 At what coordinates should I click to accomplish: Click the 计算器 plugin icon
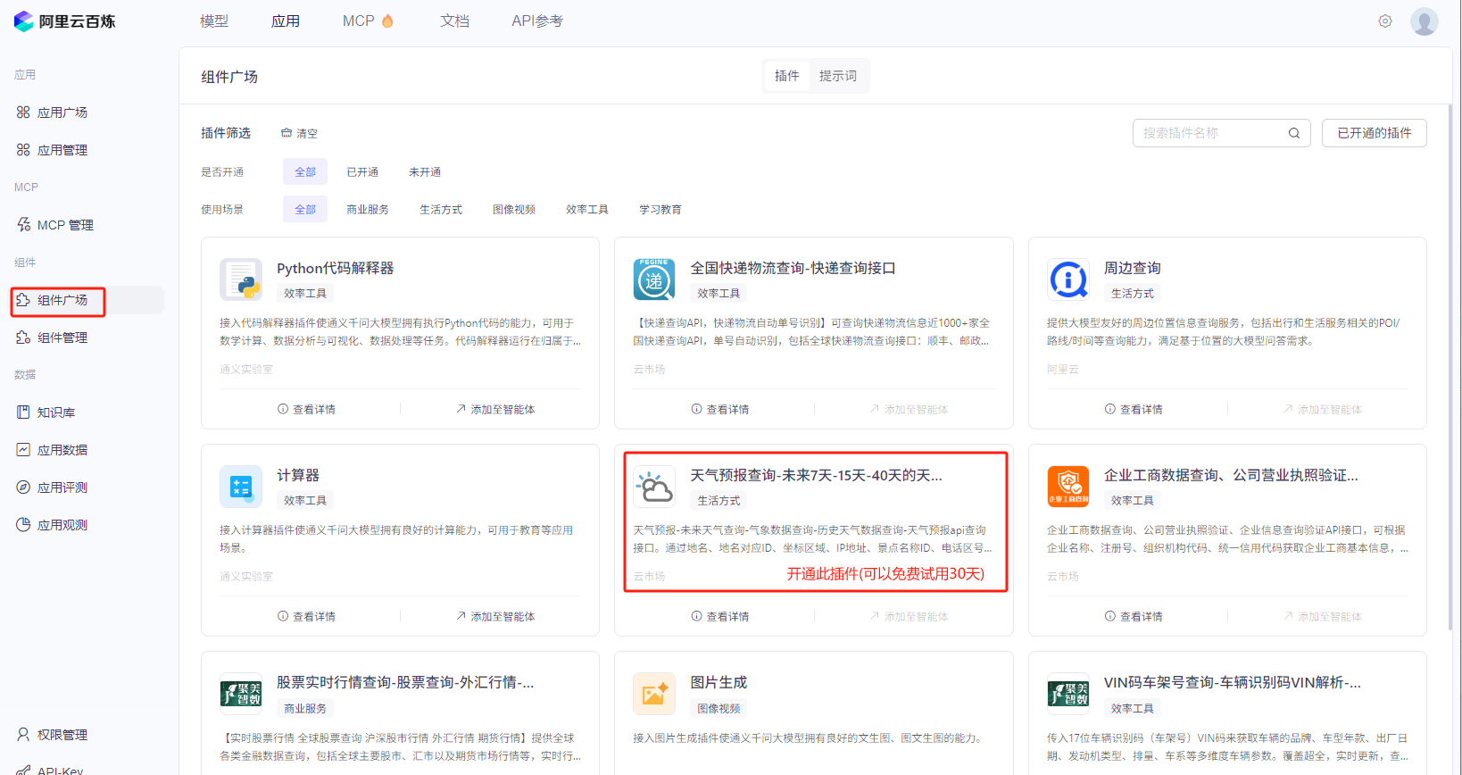click(241, 487)
